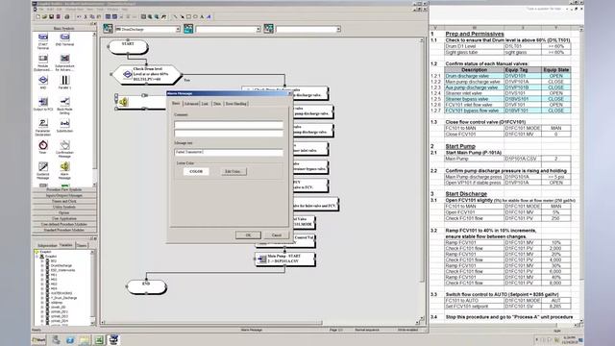Click the procedure icon left of DrumDischarge dropdown
The width and height of the screenshot is (615, 346).
coord(108,29)
